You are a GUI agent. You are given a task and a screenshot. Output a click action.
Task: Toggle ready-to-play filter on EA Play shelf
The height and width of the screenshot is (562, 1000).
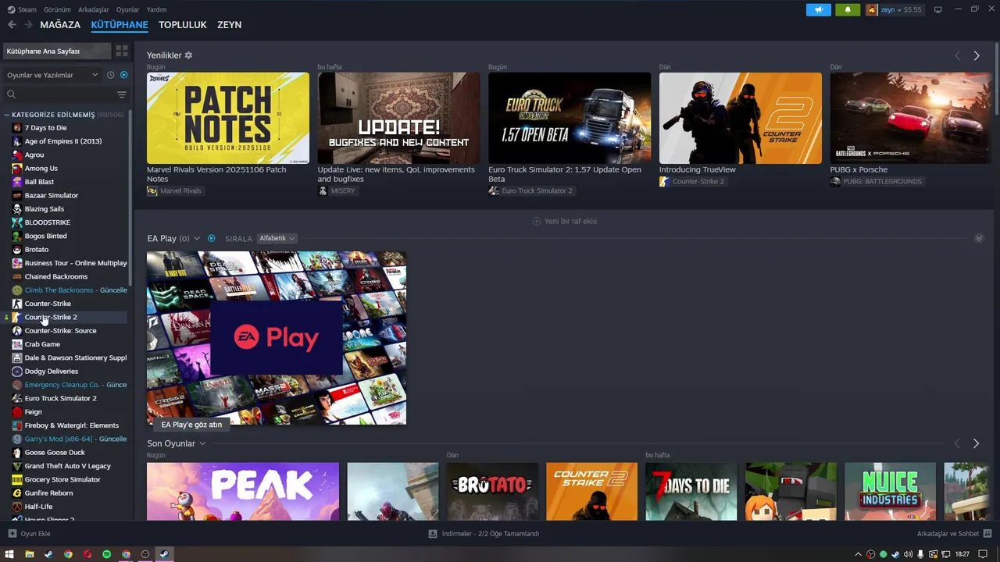pyautogui.click(x=211, y=238)
